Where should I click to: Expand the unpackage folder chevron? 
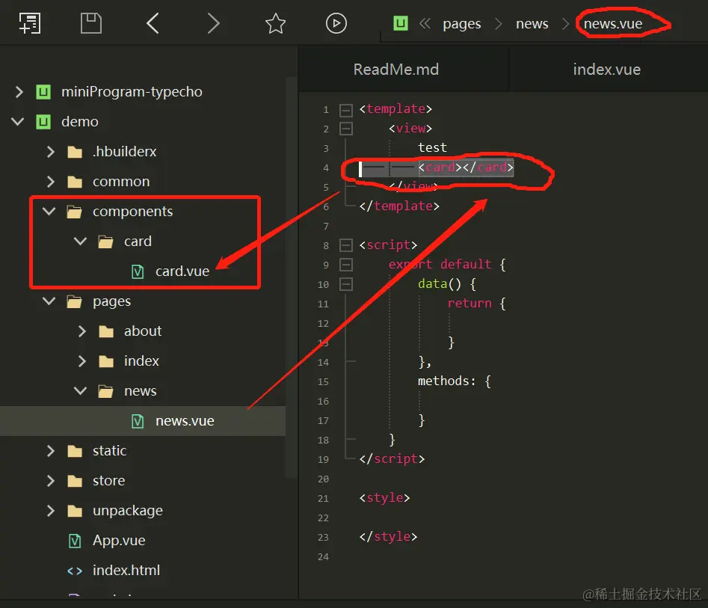[x=51, y=511]
